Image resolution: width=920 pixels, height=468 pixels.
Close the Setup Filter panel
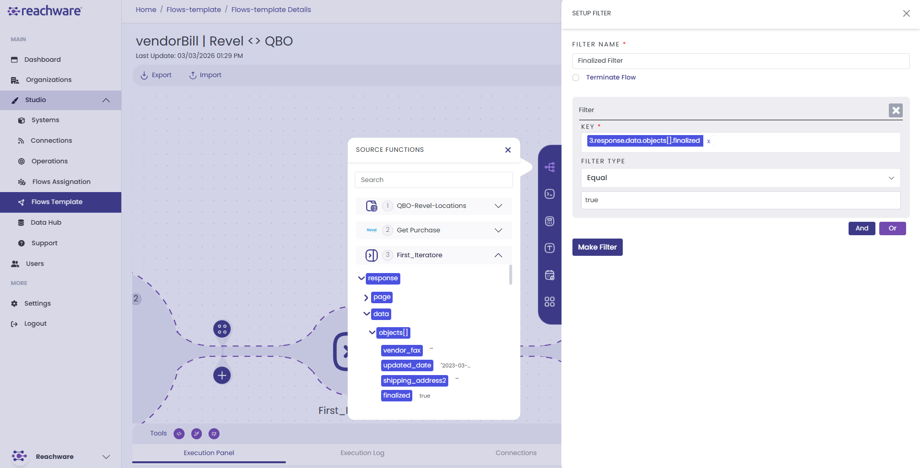pyautogui.click(x=906, y=13)
